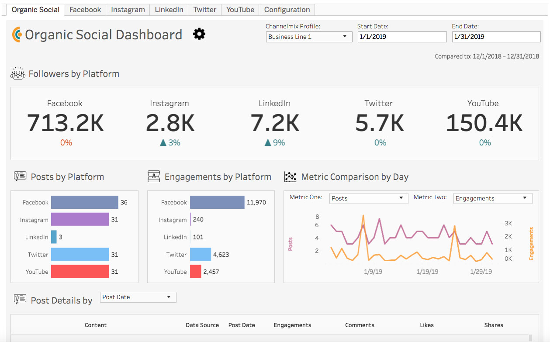Click the LinkedIn follower growth up arrow
The width and height of the screenshot is (550, 342).
(x=268, y=143)
